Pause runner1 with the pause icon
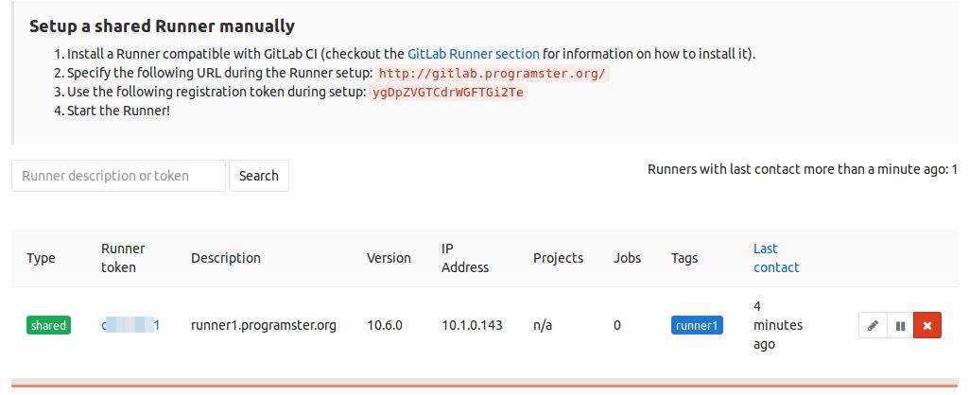 coord(900,326)
